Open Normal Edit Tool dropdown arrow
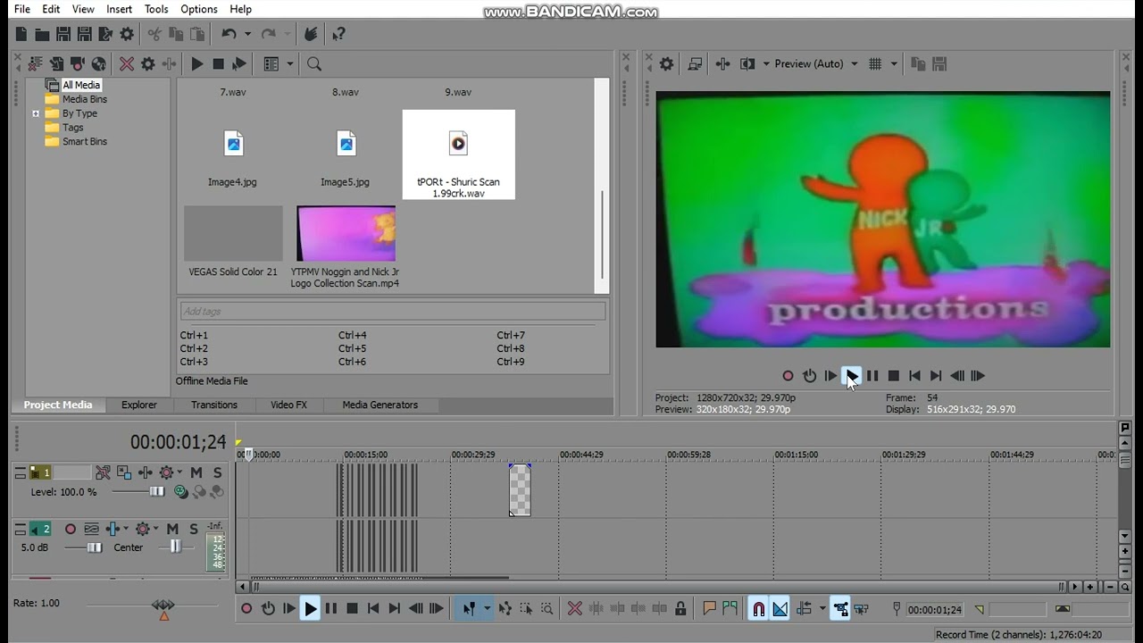Image resolution: width=1143 pixels, height=643 pixels. [487, 609]
